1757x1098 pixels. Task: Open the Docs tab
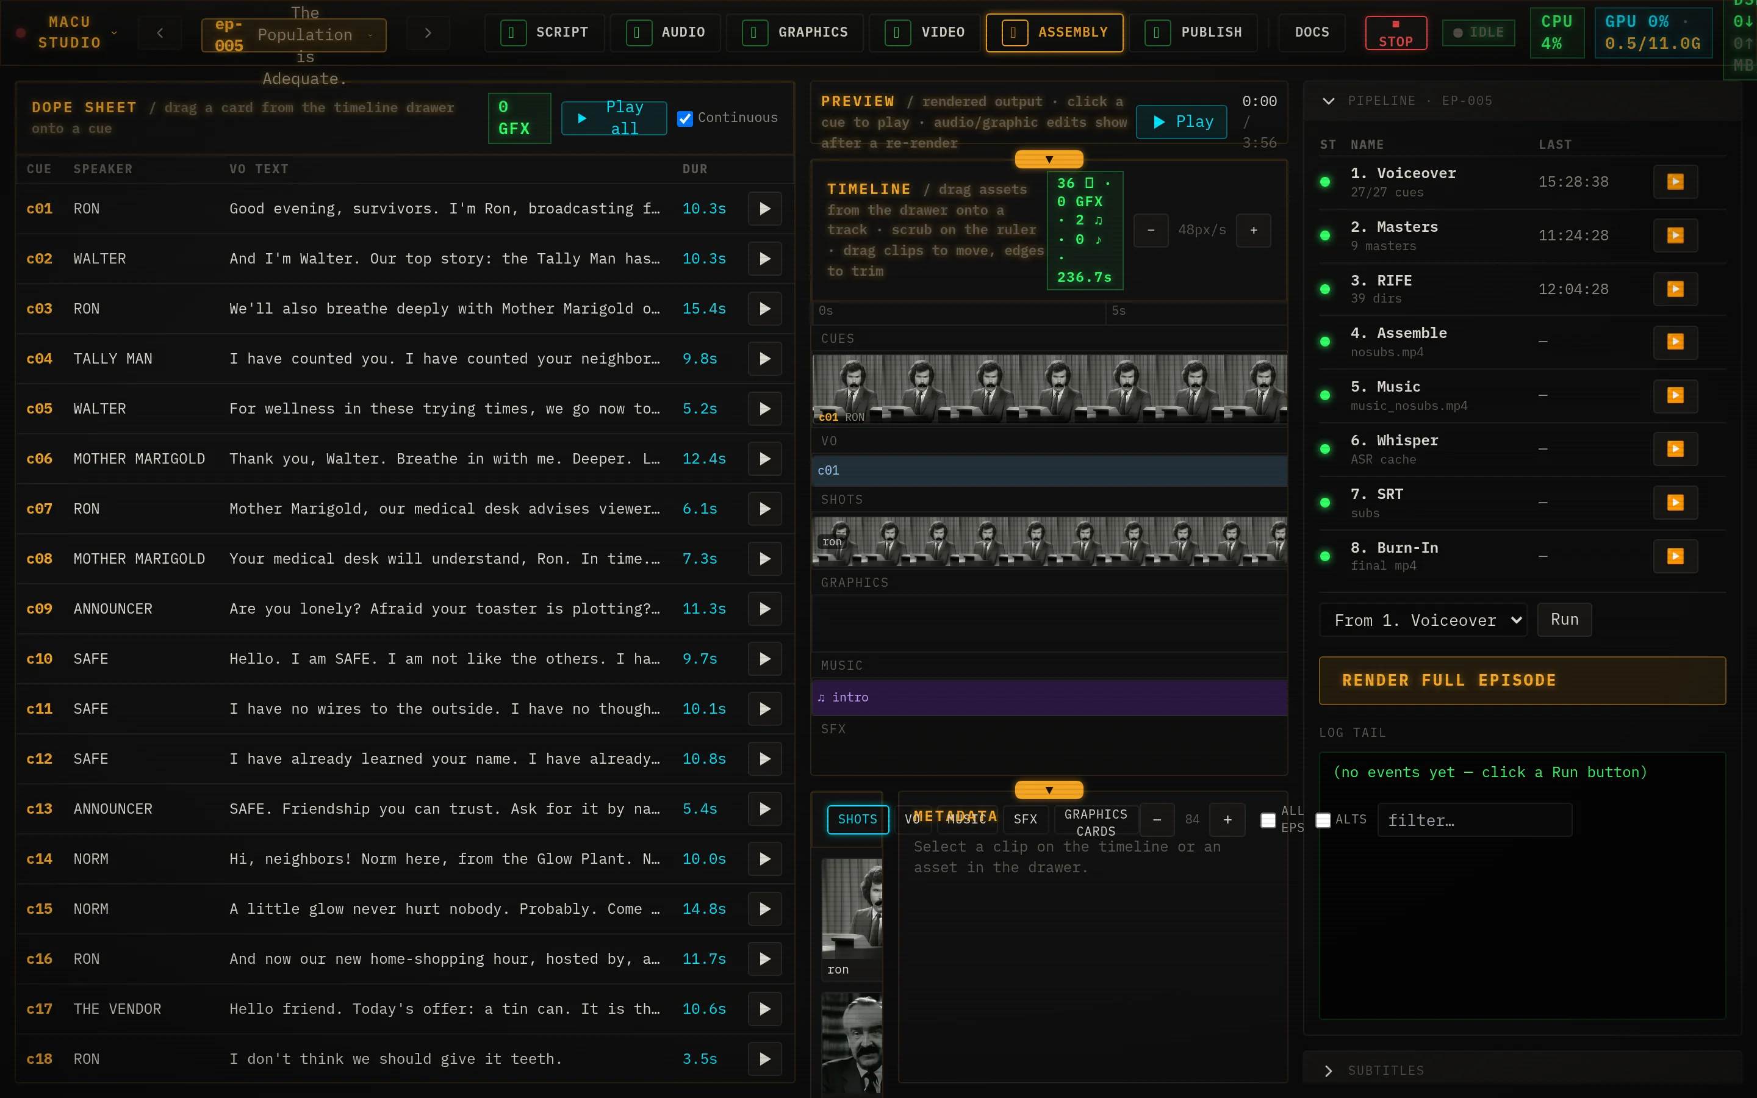(x=1311, y=33)
